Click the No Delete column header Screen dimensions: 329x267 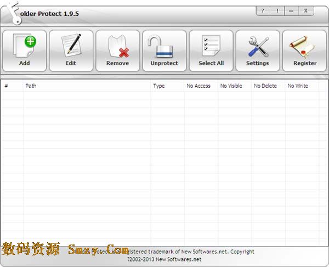[x=268, y=86]
